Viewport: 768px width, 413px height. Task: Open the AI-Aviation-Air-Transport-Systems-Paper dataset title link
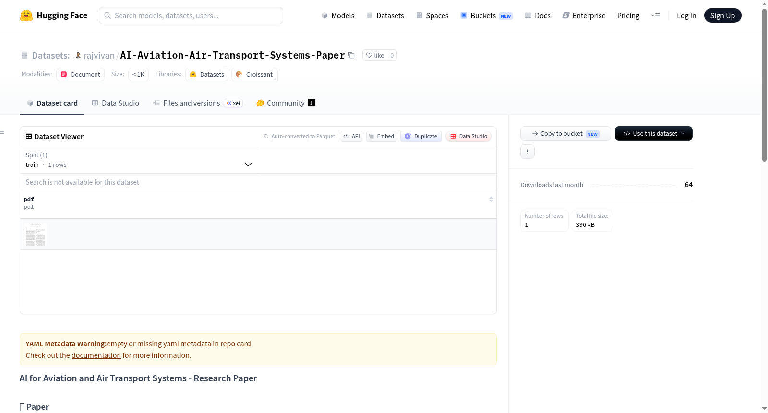click(232, 55)
